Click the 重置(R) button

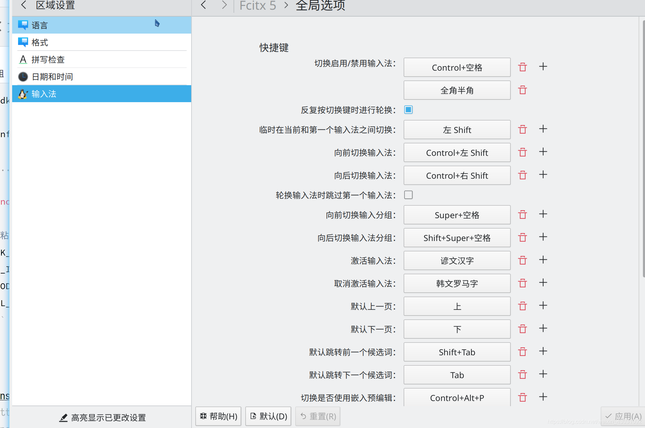[x=318, y=416]
